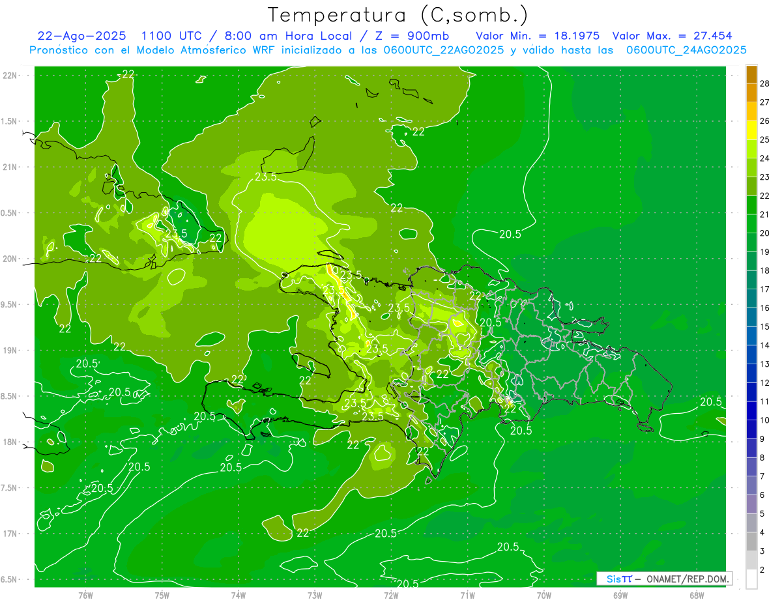
Task: Click the '69W' longitude axis label
Action: click(x=620, y=596)
